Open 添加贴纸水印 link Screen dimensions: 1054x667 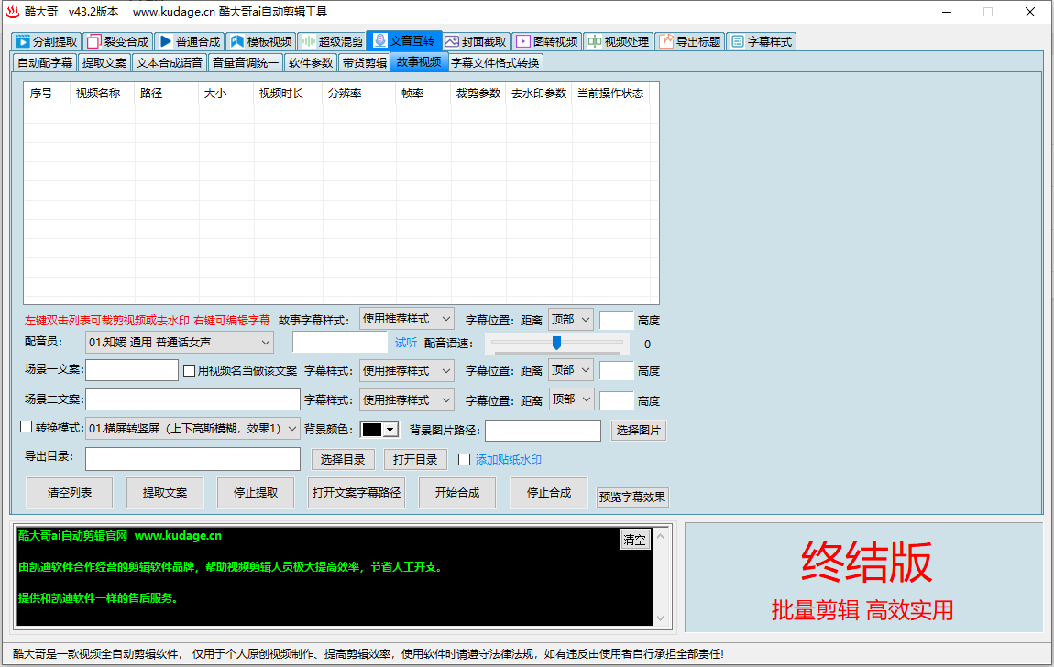[508, 459]
